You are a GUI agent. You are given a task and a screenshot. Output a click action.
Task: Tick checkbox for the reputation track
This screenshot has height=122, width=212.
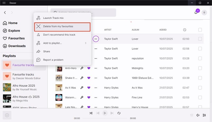(x=200, y=58)
